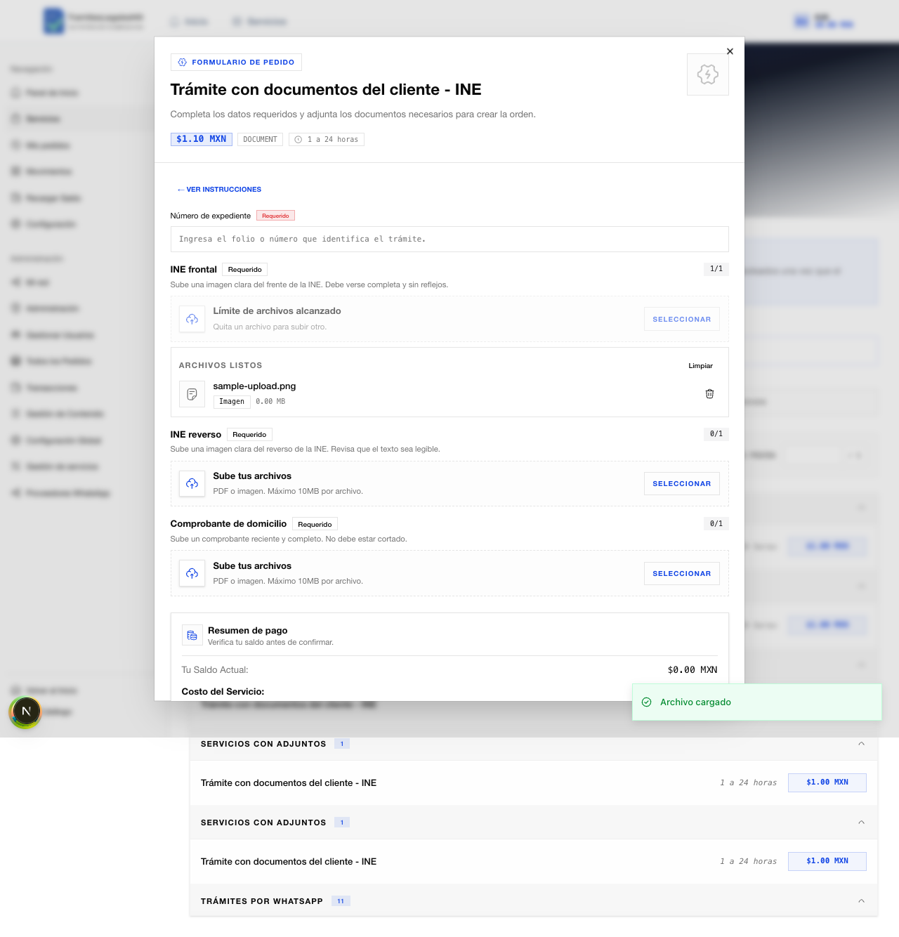
Task: Collapse the TRÁMITES POR WHATSAPP section chevron
Action: (x=861, y=901)
